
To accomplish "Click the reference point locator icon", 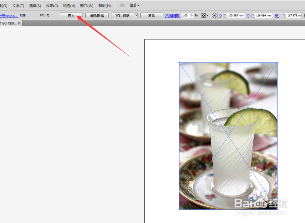I will (x=214, y=16).
